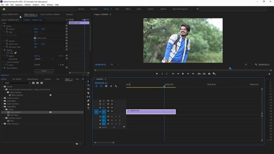Add marker in program monitor
Screen dimensions: 274x154
tap(157, 74)
